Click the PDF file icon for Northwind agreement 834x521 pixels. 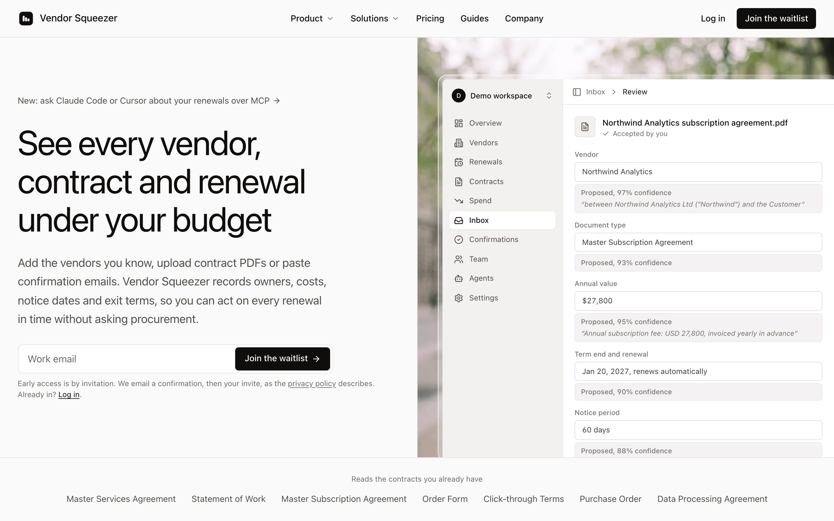584,127
